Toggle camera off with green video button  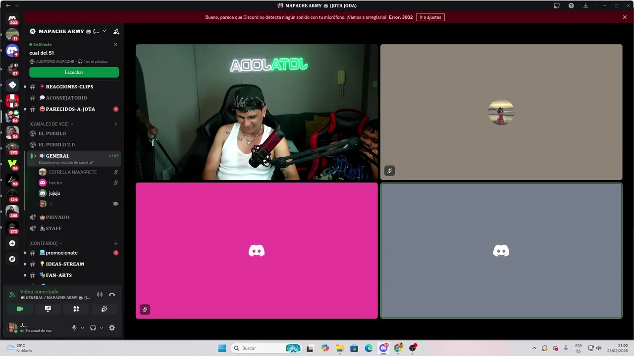[20, 309]
